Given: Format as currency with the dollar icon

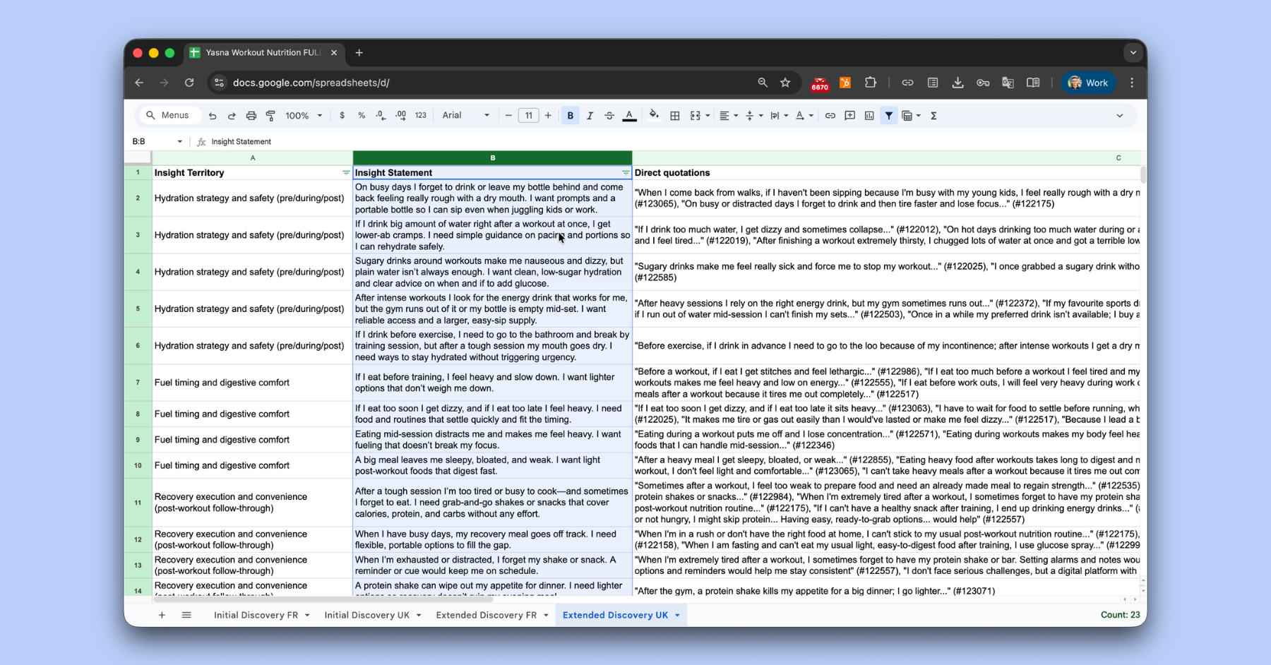Looking at the screenshot, I should [342, 116].
